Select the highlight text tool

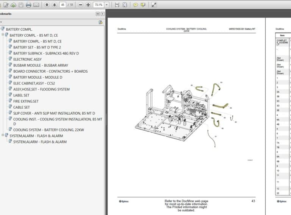[x=143, y=5]
